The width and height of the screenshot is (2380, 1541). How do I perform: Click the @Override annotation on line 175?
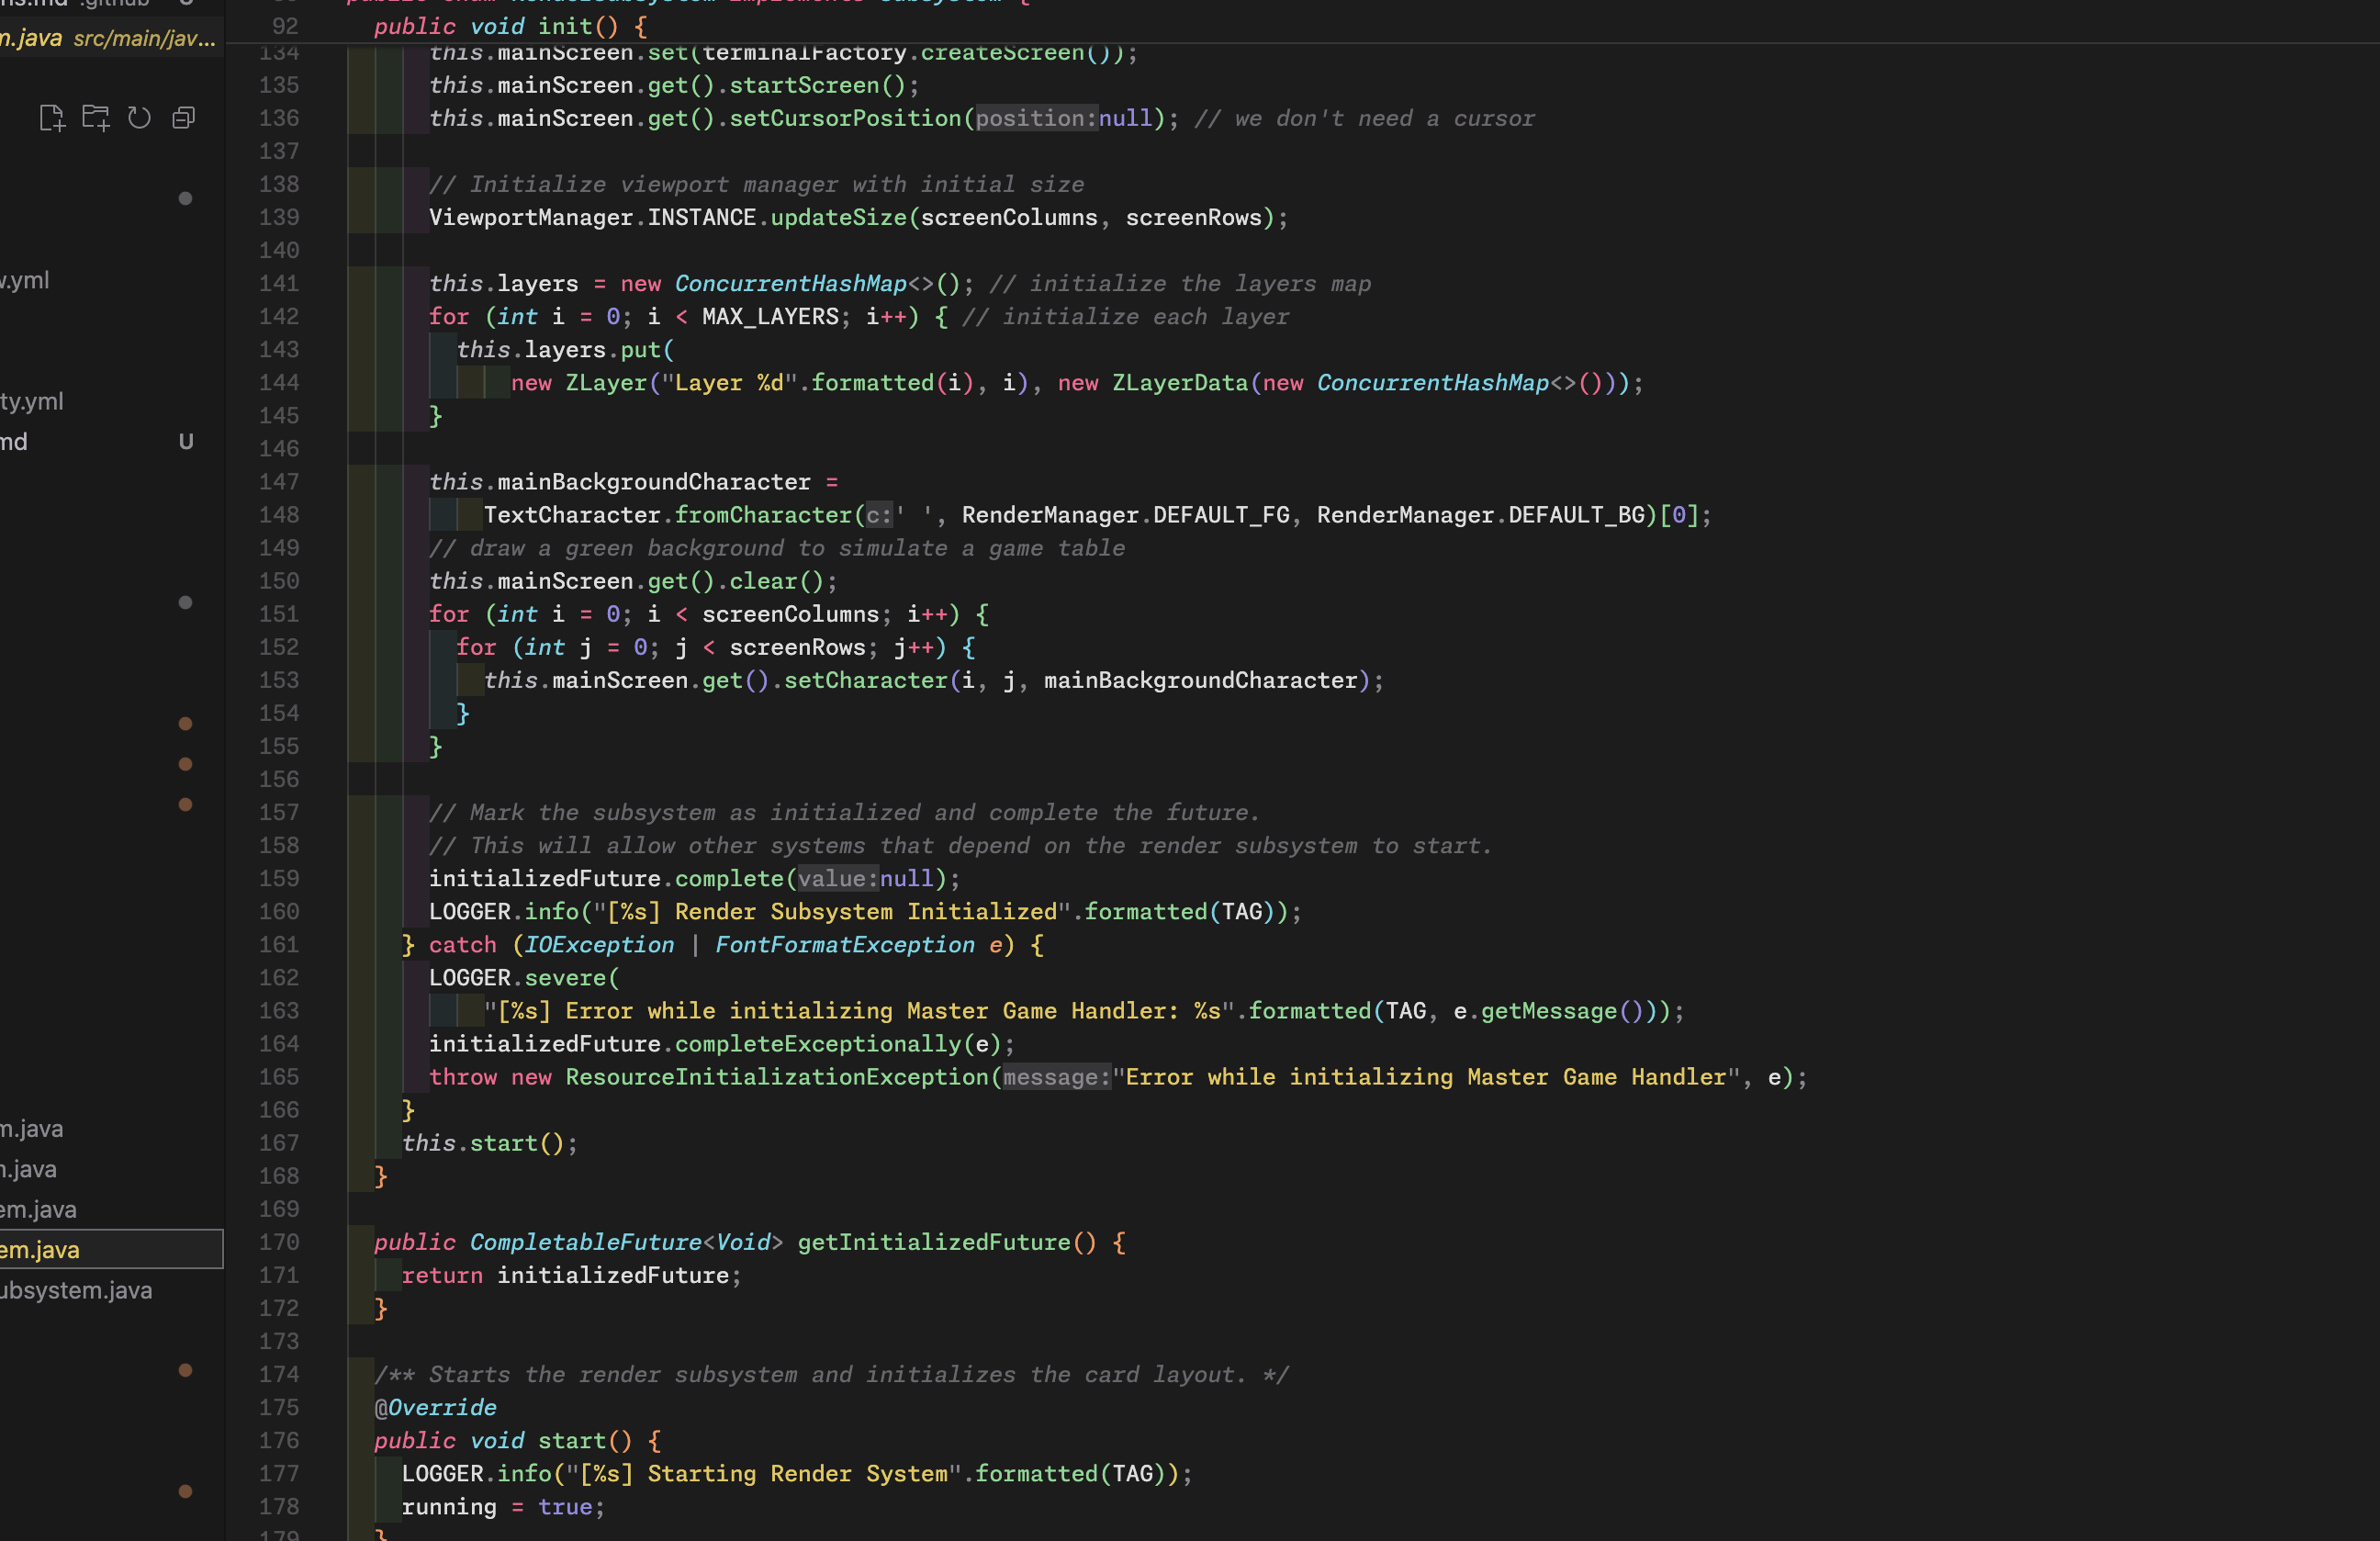tap(435, 1407)
